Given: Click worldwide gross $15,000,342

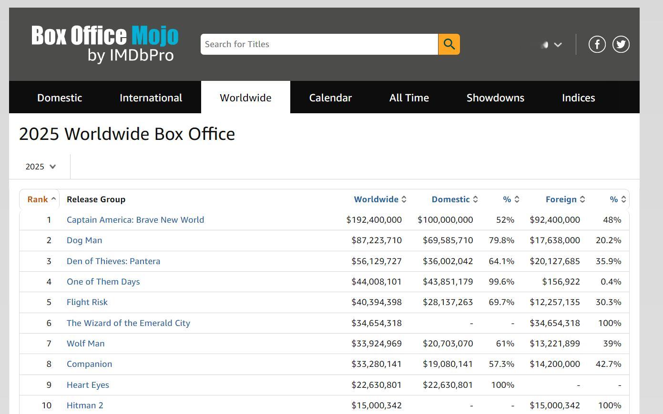Looking at the screenshot, I should [377, 405].
